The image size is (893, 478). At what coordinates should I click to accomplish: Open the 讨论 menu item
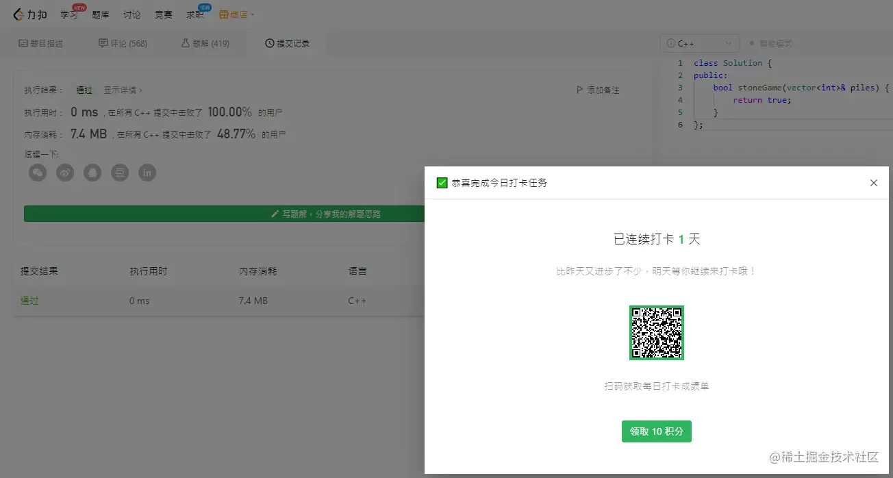(x=132, y=14)
